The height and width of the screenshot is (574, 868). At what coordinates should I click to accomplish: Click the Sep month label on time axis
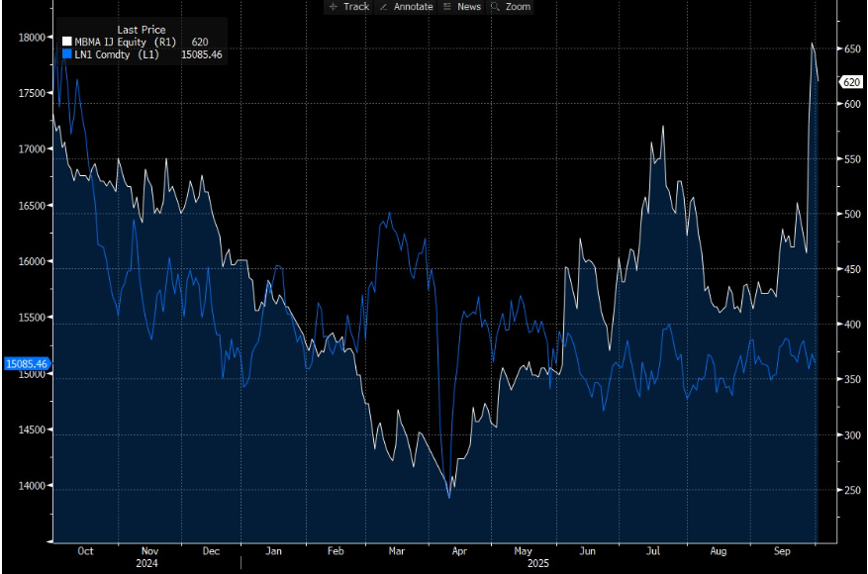point(782,550)
